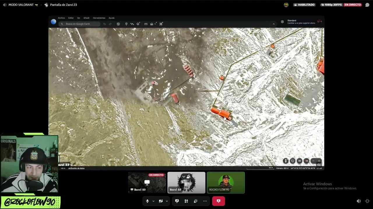This screenshot has height=209, width=373.
Task: Open historical imagery clock tool
Action: [118, 24]
